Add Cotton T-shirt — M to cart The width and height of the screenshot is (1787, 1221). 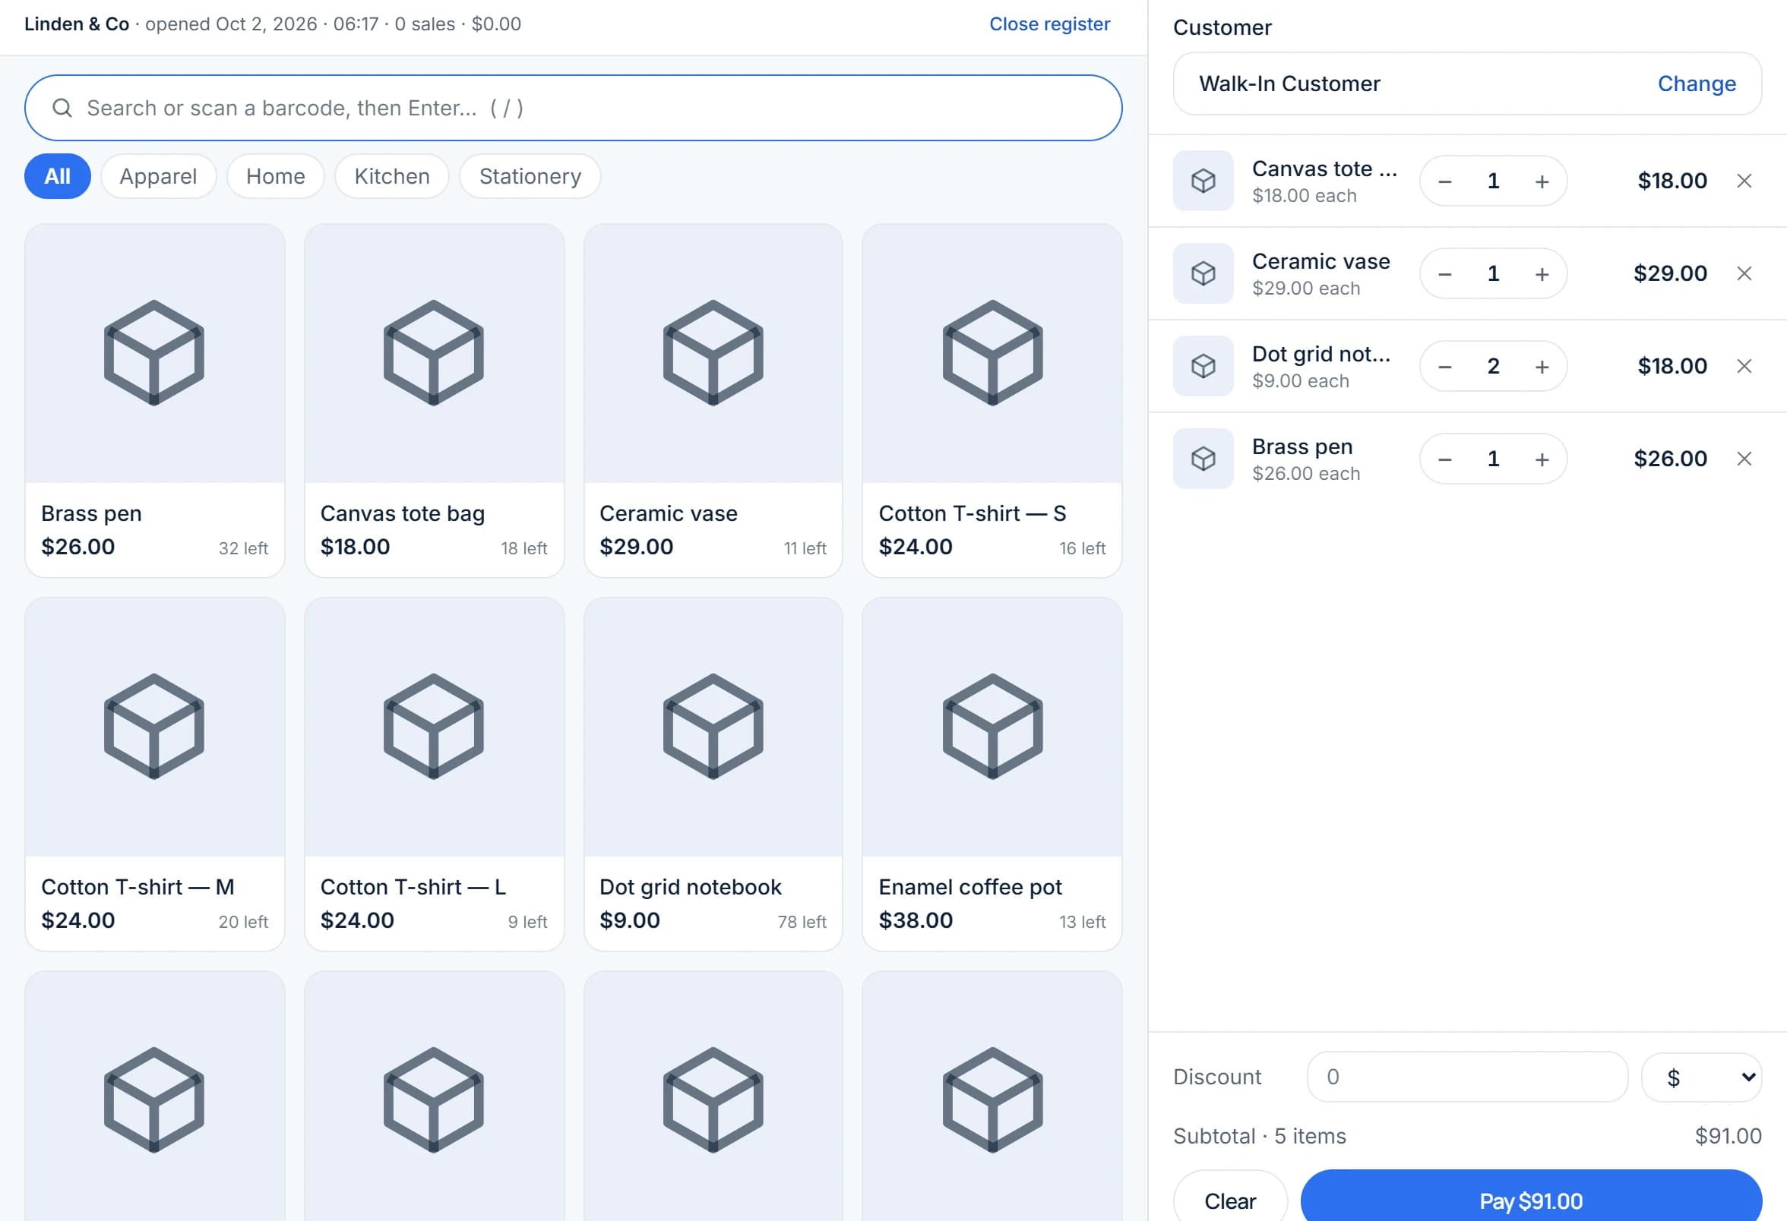point(154,775)
